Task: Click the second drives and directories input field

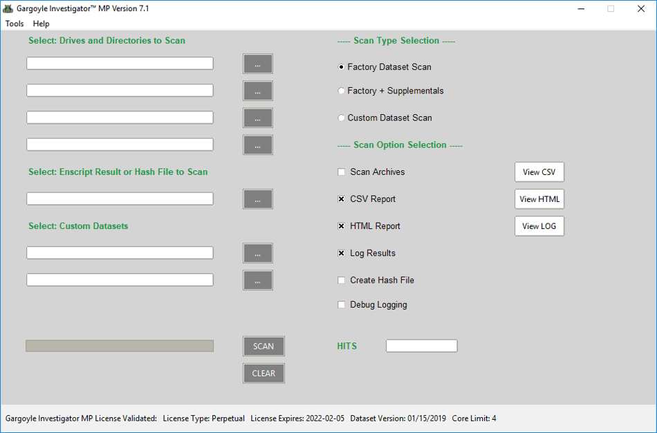Action: point(120,91)
